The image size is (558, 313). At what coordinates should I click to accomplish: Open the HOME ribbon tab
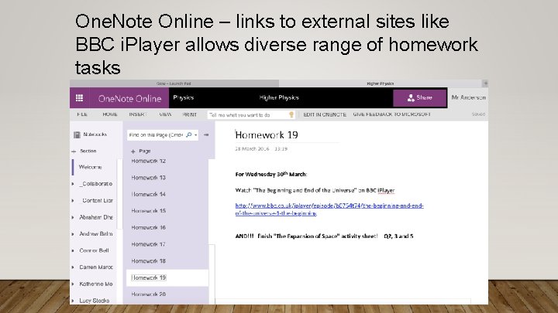(x=110, y=114)
